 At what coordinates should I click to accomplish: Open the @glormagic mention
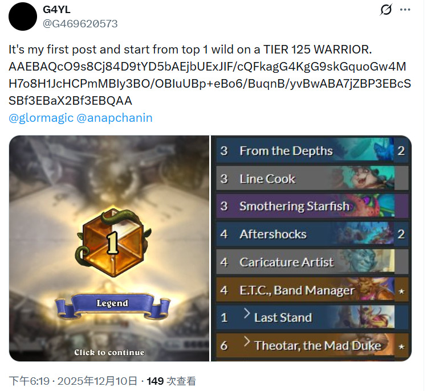tap(41, 118)
